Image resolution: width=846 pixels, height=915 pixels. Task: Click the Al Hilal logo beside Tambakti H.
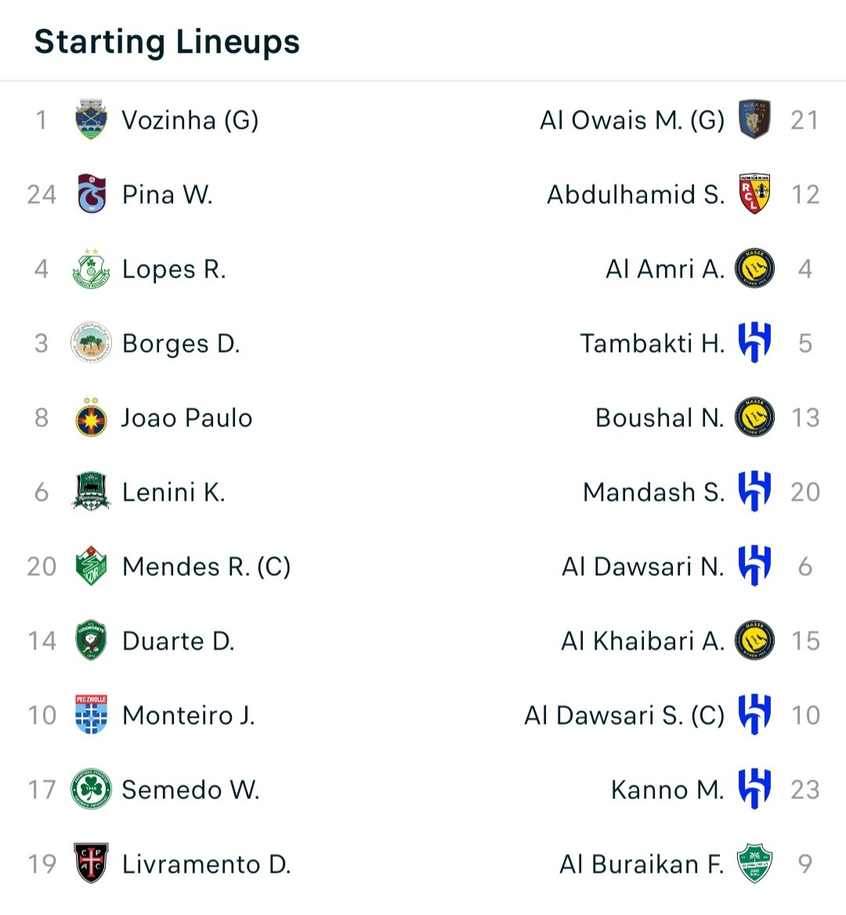754,342
